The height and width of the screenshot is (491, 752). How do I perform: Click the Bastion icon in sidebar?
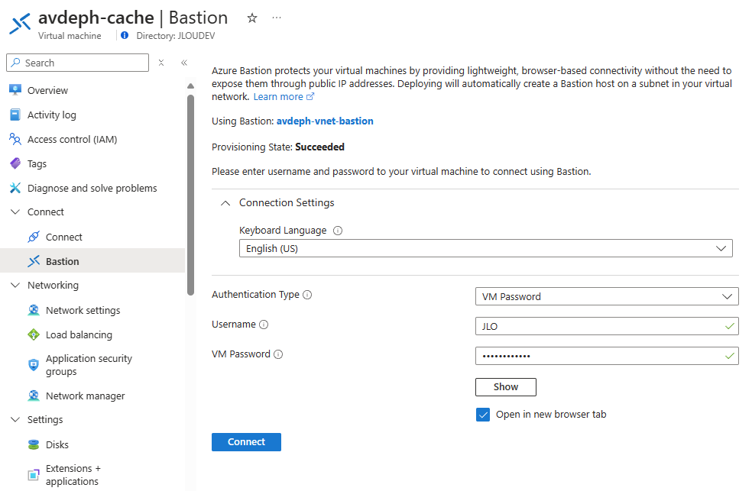tap(34, 261)
